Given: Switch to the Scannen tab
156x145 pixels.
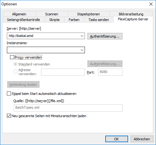Looking at the screenshot, I should tap(52, 14).
